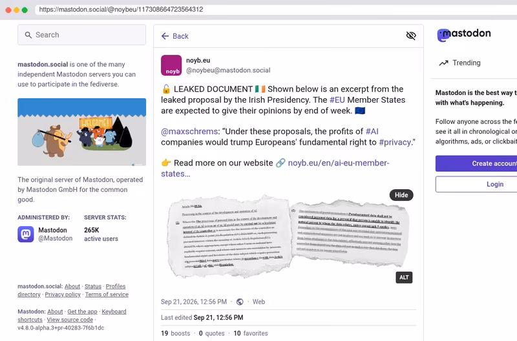
Task: Click the magnifier icon in the search box
Action: [x=28, y=35]
